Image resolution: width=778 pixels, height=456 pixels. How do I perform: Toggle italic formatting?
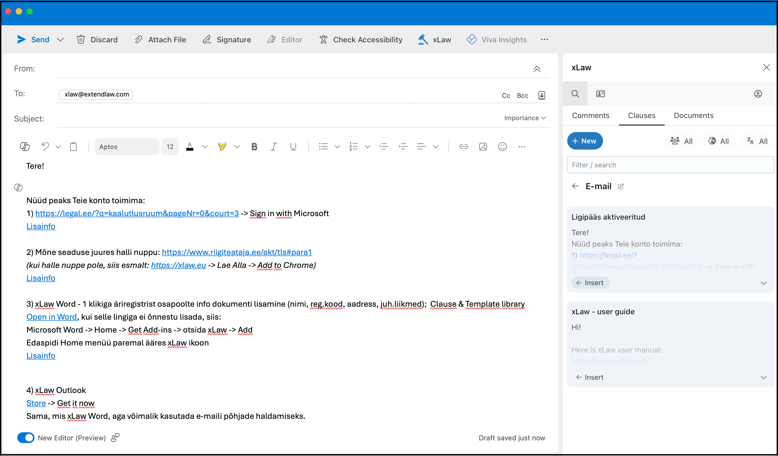274,147
